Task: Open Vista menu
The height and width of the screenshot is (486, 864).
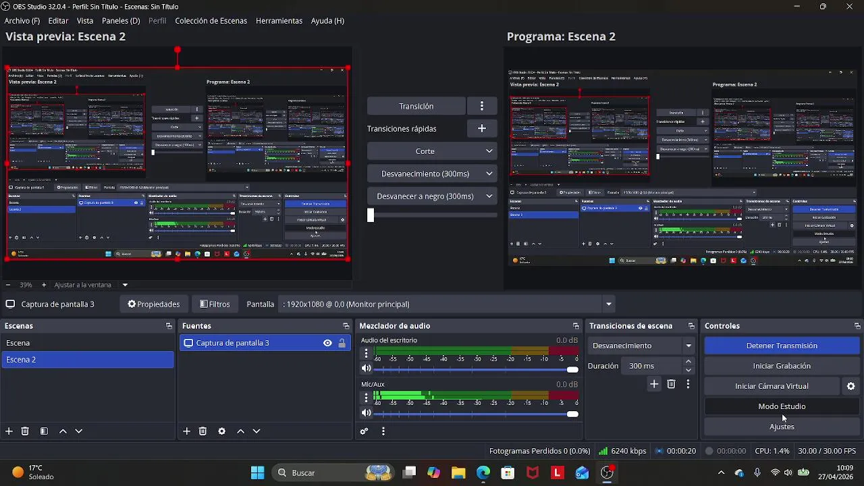Action: coord(85,21)
